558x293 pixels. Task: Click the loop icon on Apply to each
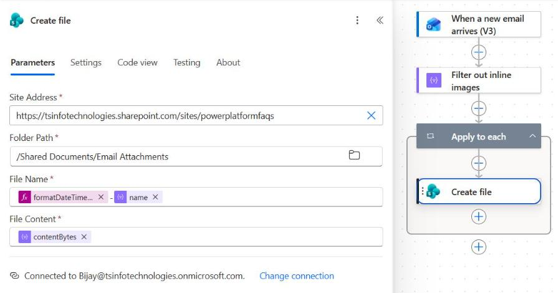(430, 137)
